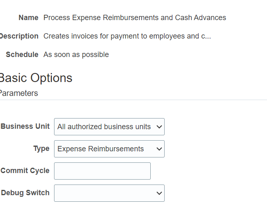Click the Commit Cycle field label
This screenshot has width=267, height=212.
[25, 171]
